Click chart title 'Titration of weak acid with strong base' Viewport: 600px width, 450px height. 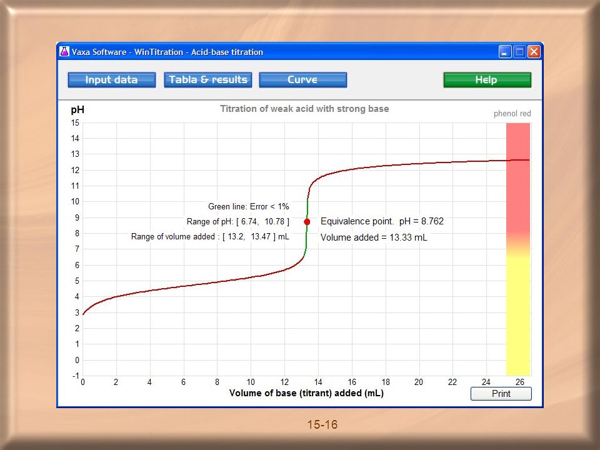tap(304, 109)
